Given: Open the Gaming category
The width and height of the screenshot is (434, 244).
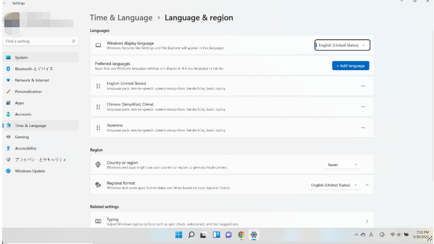Looking at the screenshot, I should pos(40,137).
